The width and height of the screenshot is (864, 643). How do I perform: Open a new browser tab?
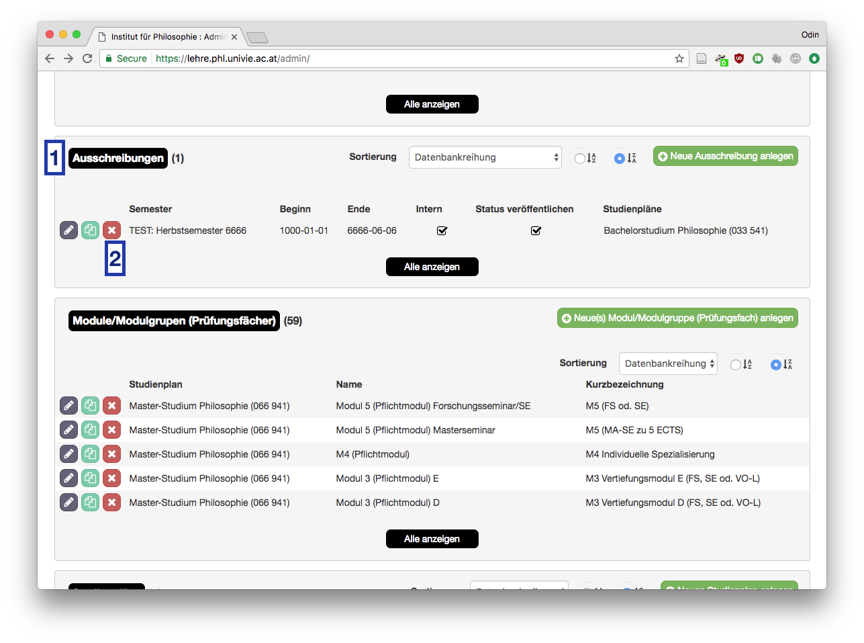tap(257, 38)
